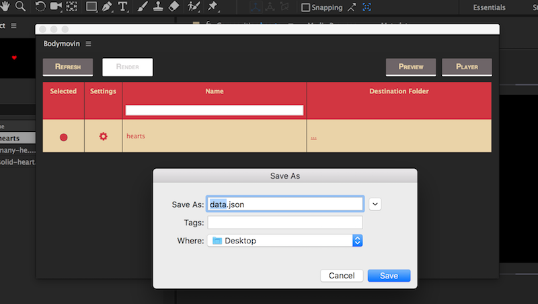The width and height of the screenshot is (538, 304).
Task: Click the Preview button
Action: point(411,67)
